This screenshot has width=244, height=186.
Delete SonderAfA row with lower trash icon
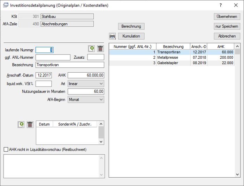[x=30, y=124]
